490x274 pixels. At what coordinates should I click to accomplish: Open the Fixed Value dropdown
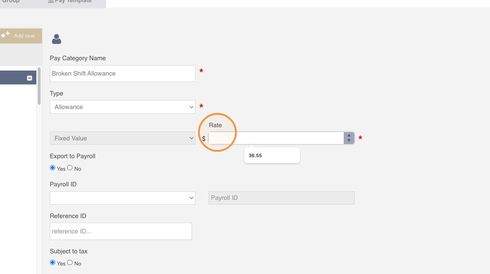[123, 138]
